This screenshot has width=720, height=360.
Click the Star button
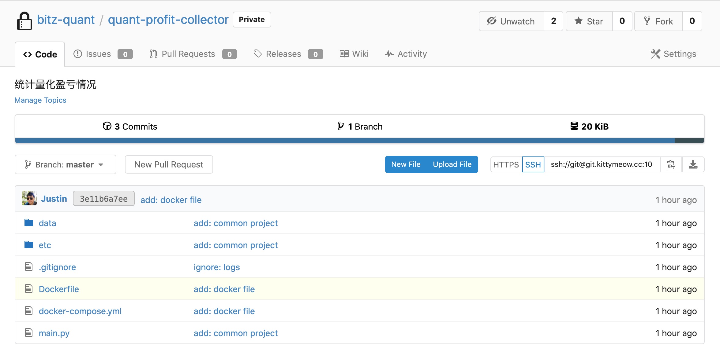click(589, 21)
